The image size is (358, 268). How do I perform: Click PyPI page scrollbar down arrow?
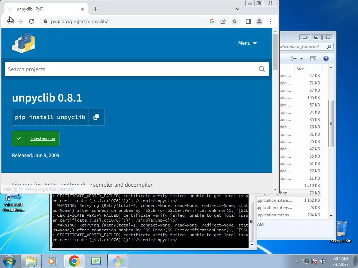(x=275, y=189)
